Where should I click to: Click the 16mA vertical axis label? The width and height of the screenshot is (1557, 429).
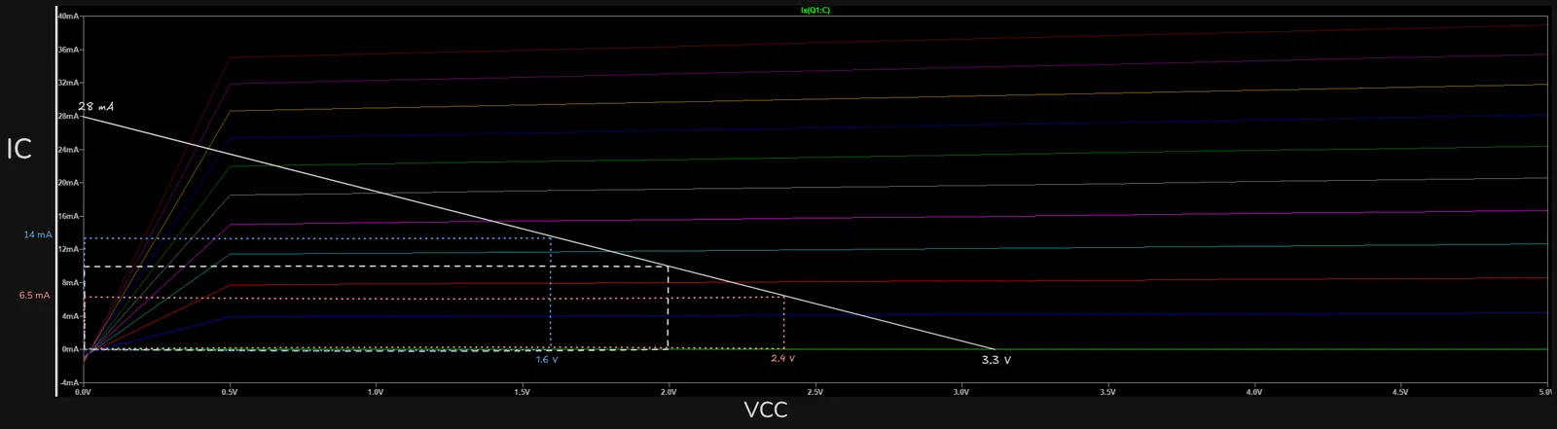[69, 216]
